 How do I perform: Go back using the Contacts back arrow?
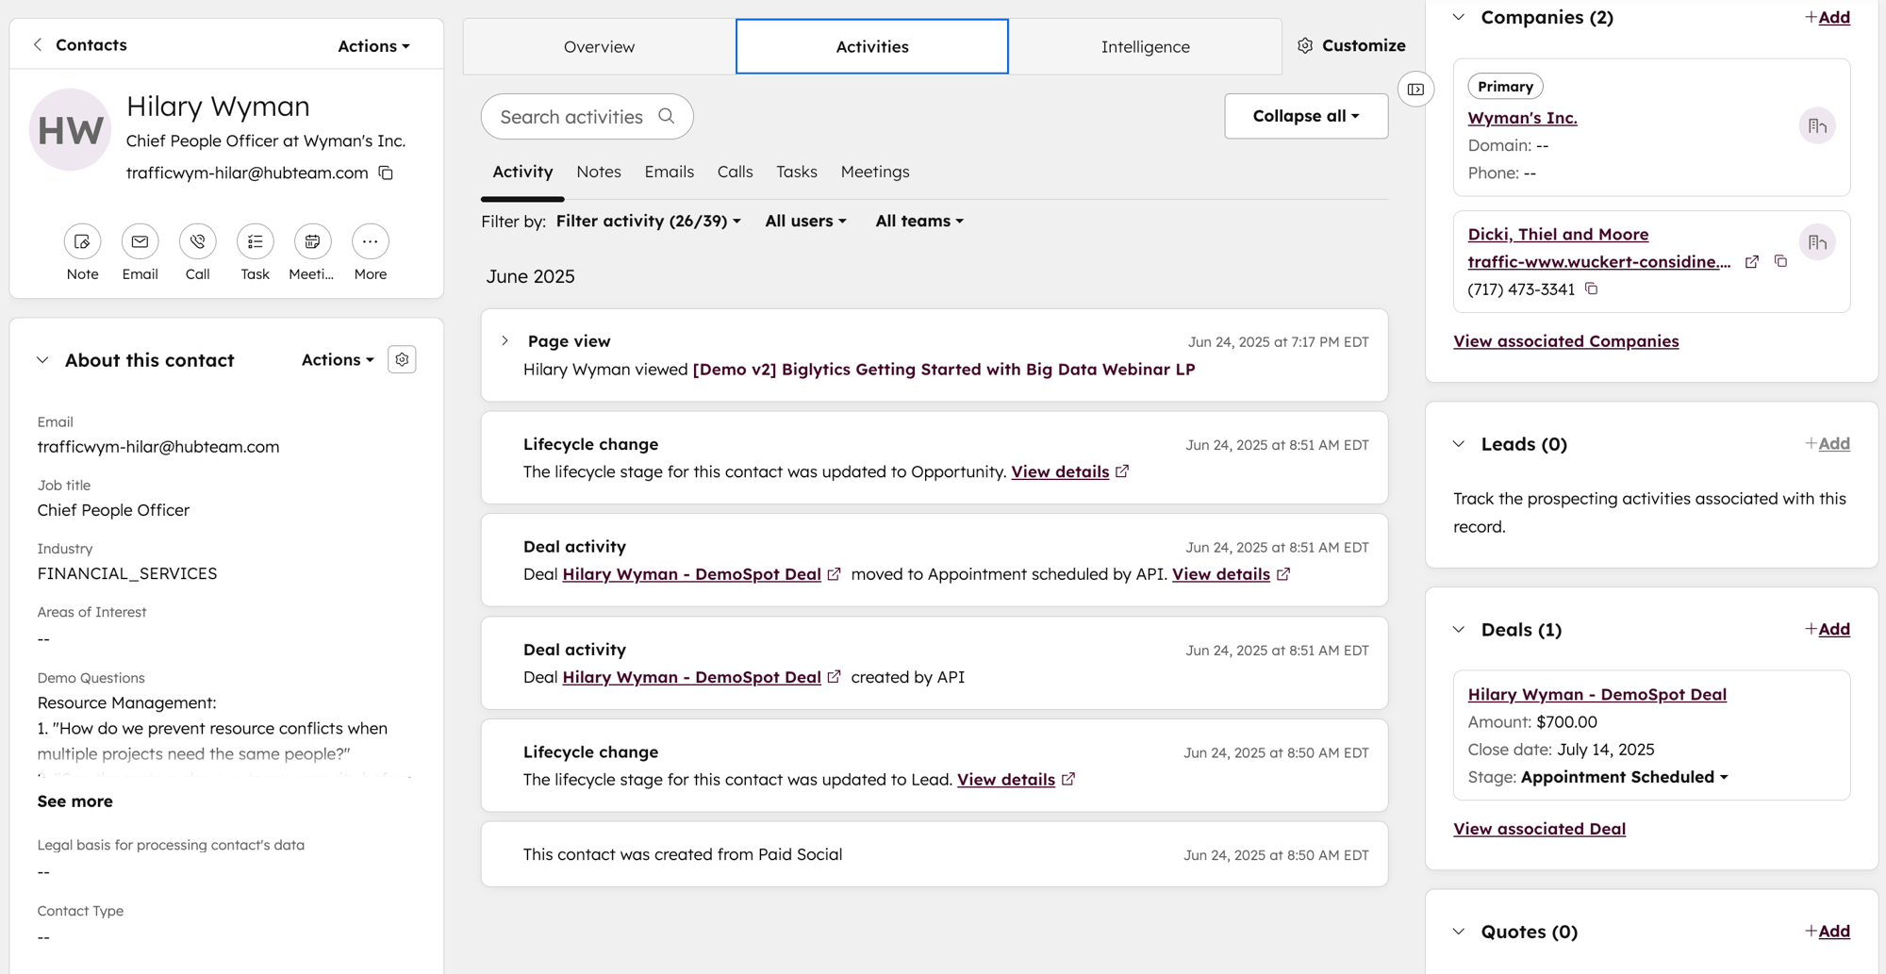point(38,44)
